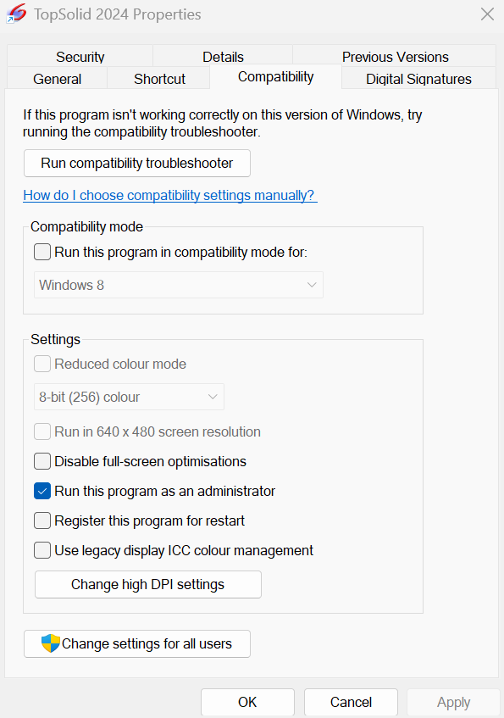Open the Details tab

pos(223,56)
